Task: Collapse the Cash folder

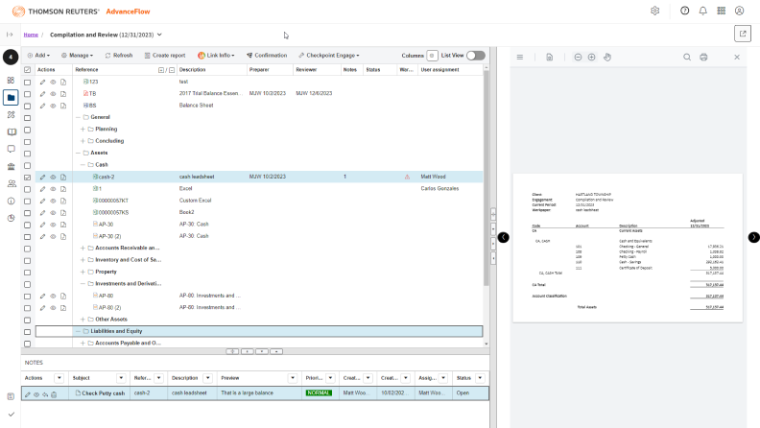Action: pos(83,165)
